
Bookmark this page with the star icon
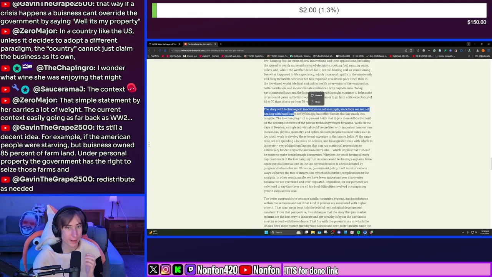click(x=411, y=50)
